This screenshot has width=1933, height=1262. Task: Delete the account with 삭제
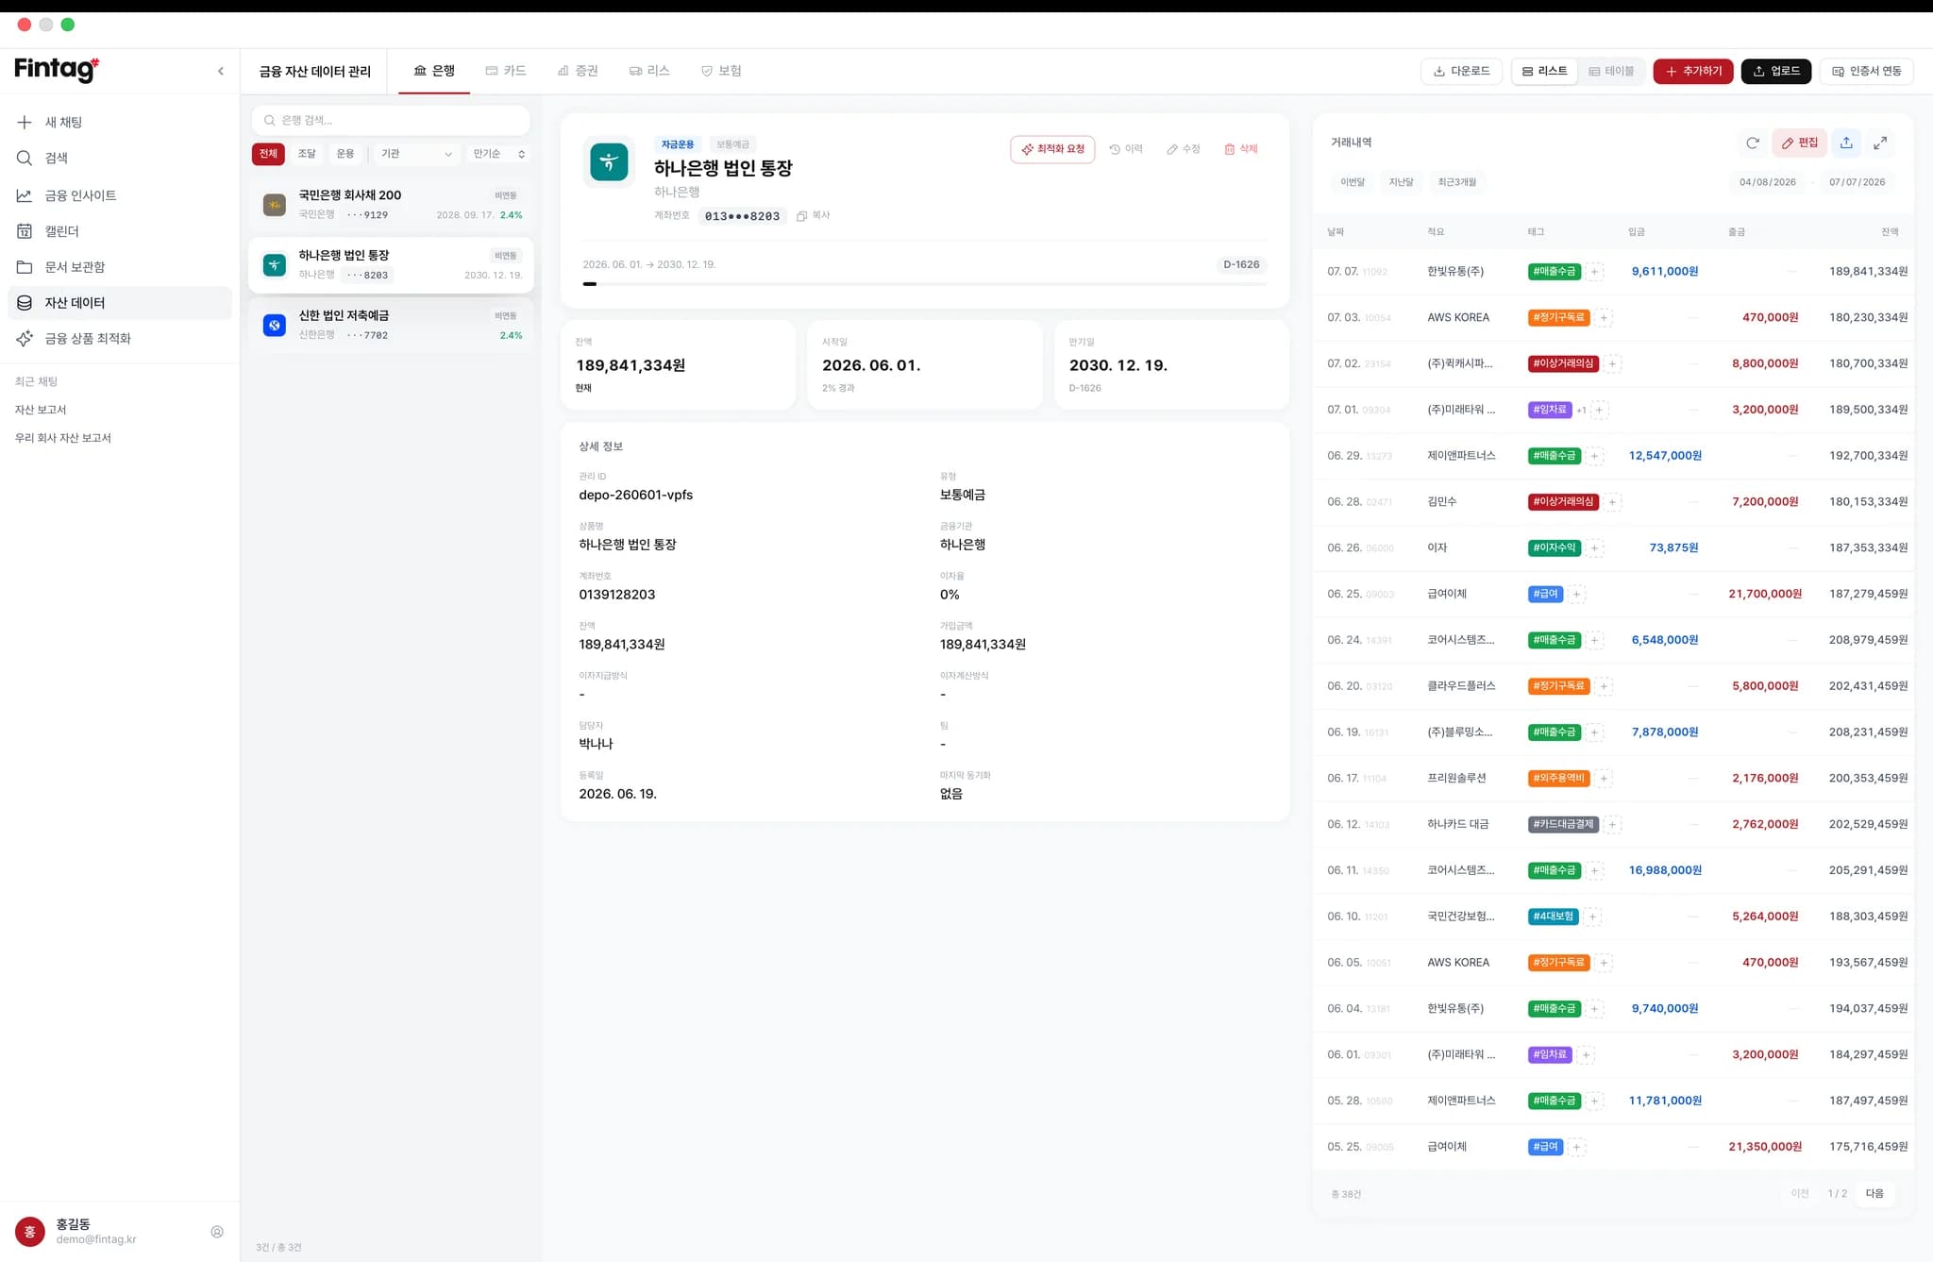pos(1241,149)
